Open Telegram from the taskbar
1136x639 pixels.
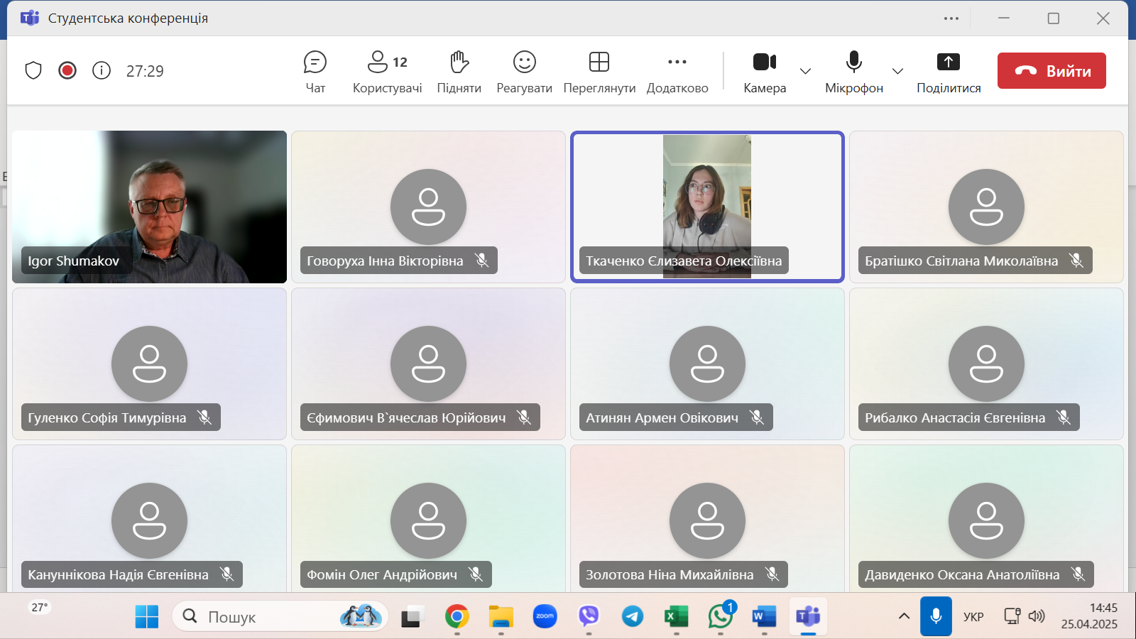[x=633, y=616]
